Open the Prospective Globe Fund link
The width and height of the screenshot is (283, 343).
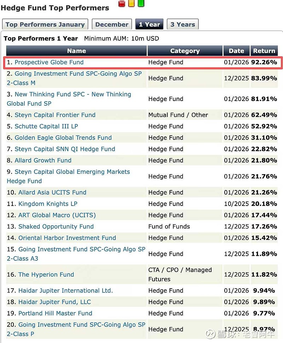[49, 62]
